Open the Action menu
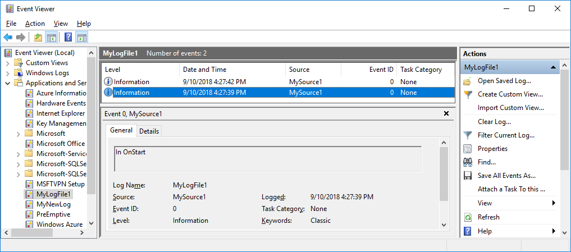 coord(35,24)
